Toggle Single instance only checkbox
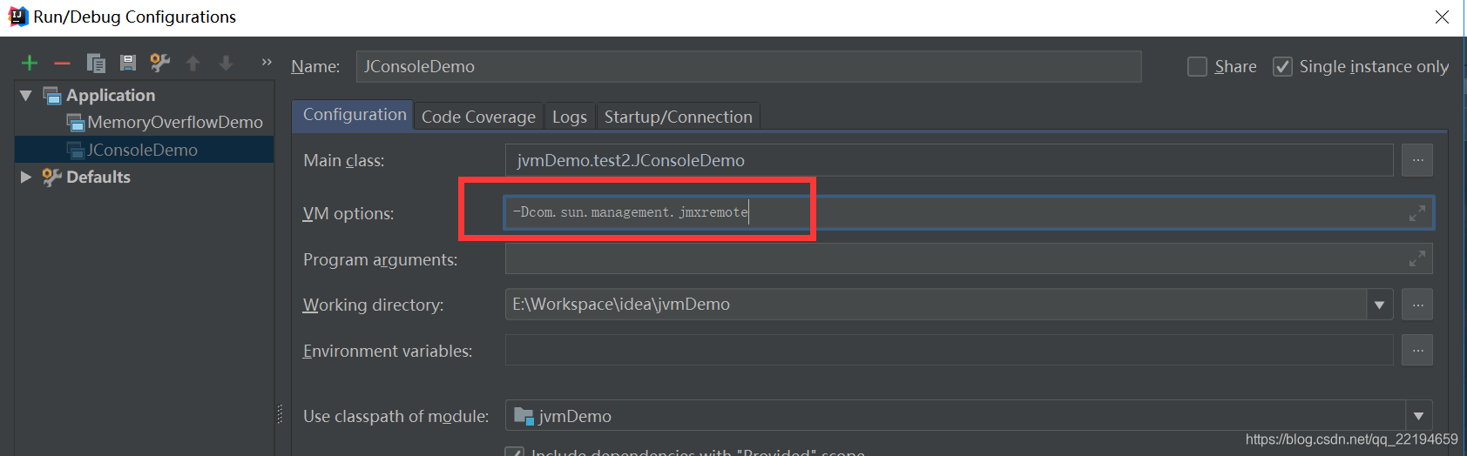Image resolution: width=1467 pixels, height=456 pixels. point(1282,66)
